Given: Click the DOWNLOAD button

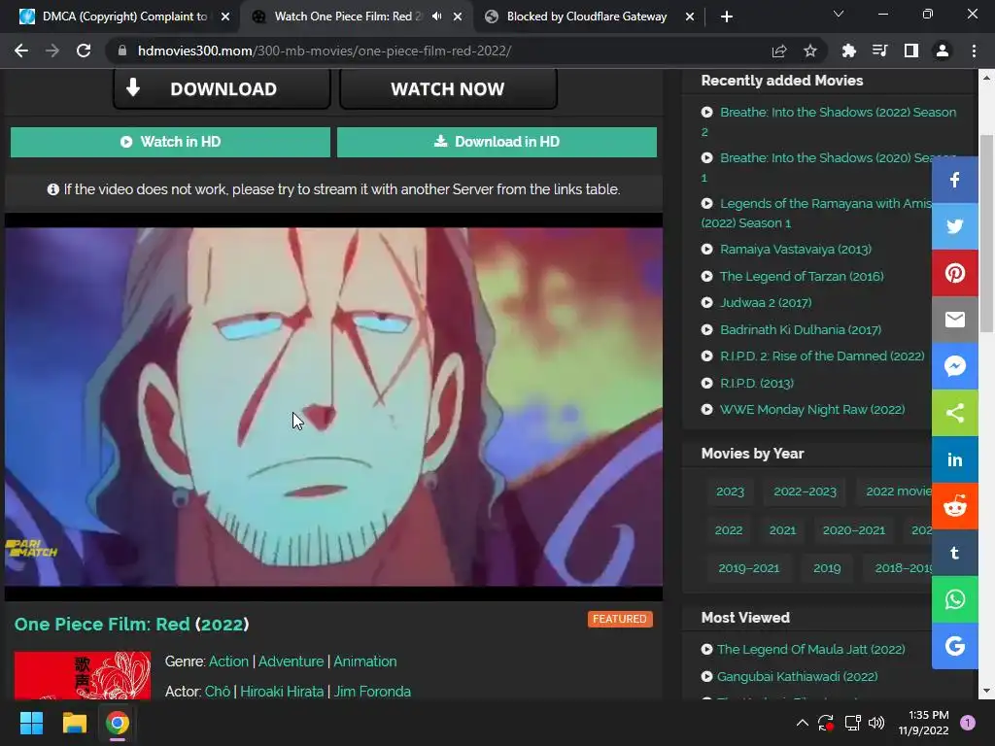Looking at the screenshot, I should 223,88.
